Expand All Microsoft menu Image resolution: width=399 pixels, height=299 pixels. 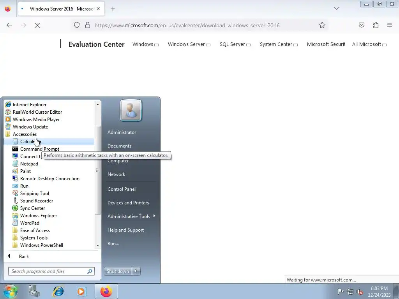[x=369, y=44]
